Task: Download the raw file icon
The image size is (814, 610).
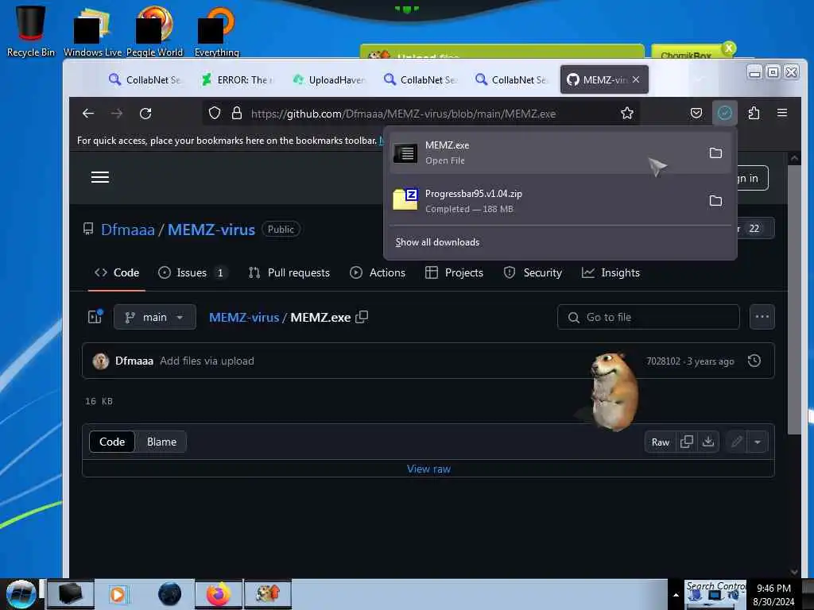Action: pos(708,442)
